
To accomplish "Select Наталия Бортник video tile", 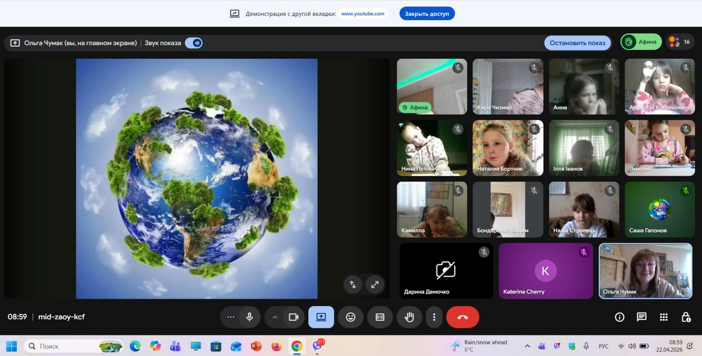I will click(x=508, y=148).
